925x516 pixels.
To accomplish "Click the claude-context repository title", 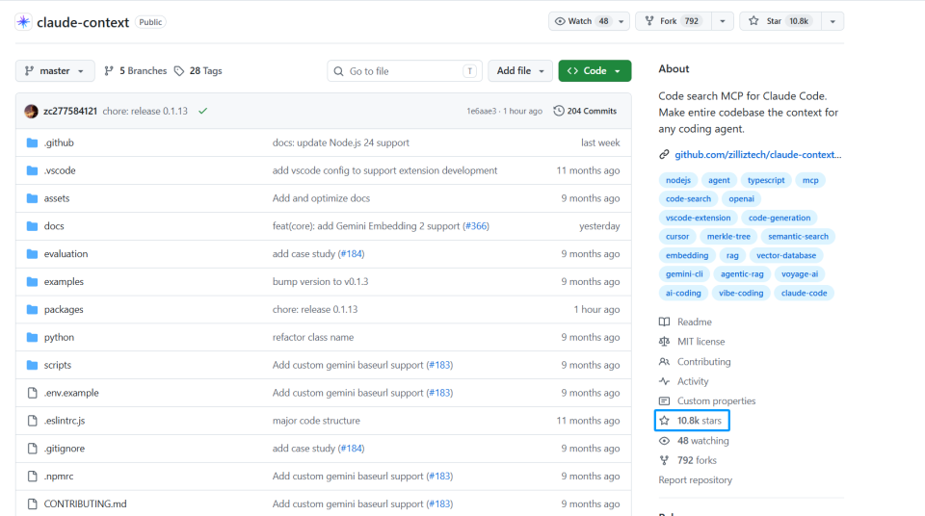I will coord(83,22).
